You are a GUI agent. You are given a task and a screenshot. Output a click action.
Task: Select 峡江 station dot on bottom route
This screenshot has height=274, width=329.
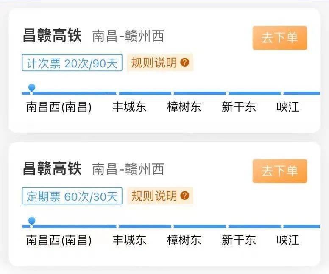282,226
